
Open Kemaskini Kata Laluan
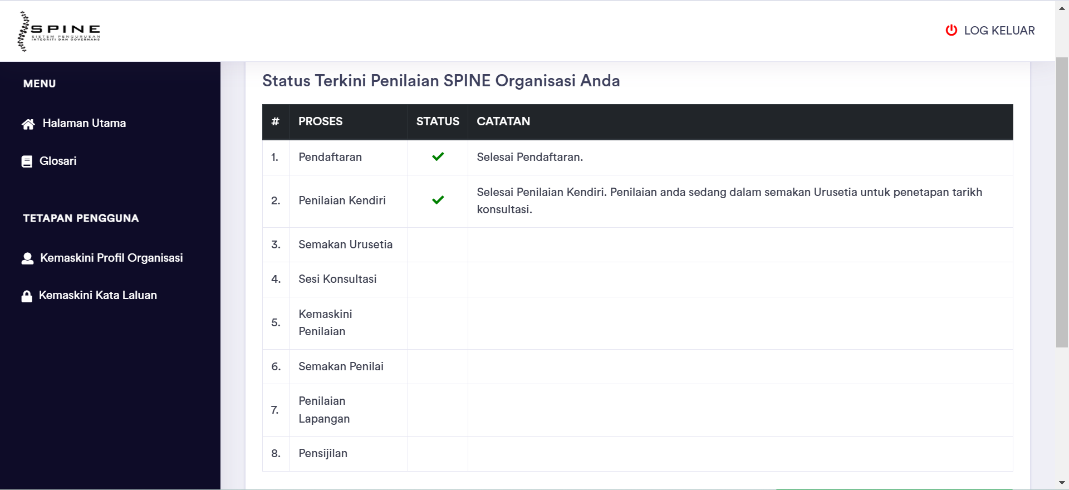pos(98,295)
